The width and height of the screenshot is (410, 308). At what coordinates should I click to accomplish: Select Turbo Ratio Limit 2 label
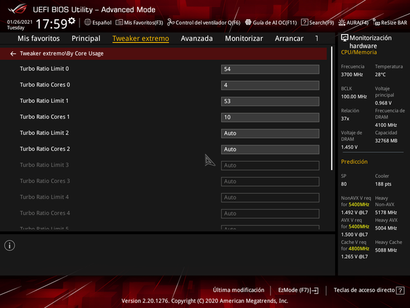click(x=44, y=133)
